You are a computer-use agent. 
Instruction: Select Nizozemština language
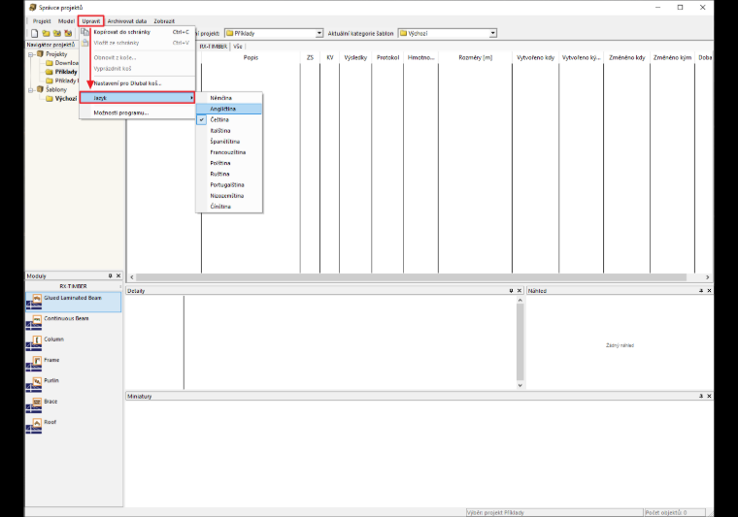click(x=229, y=196)
